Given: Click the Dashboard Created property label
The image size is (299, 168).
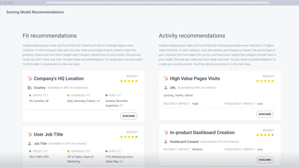Looking at the screenshot, I should 184,142.
